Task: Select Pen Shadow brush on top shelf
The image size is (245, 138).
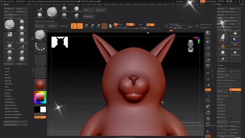Action: pos(64,9)
